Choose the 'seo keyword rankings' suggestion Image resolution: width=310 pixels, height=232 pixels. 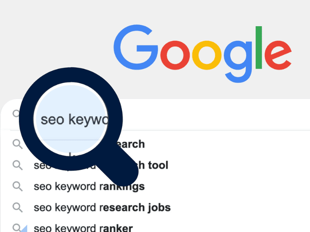(89, 187)
